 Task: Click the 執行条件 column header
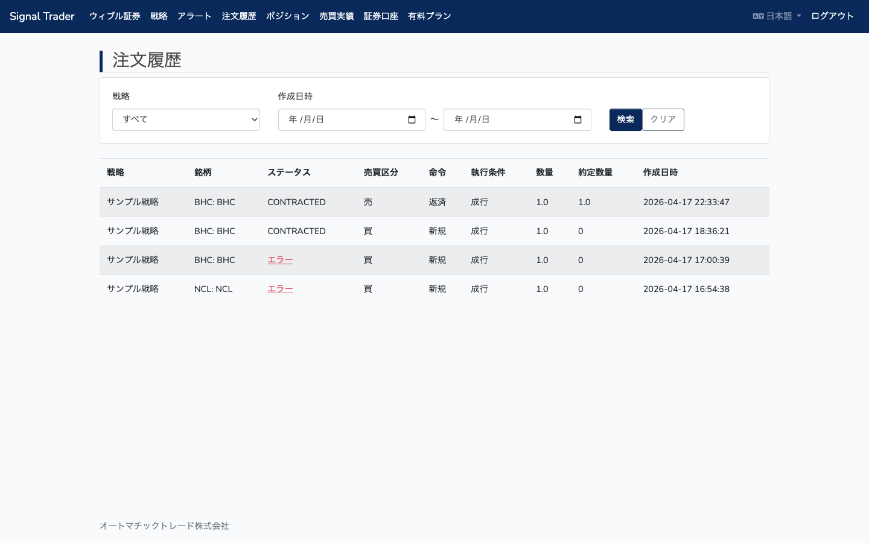[x=488, y=173]
